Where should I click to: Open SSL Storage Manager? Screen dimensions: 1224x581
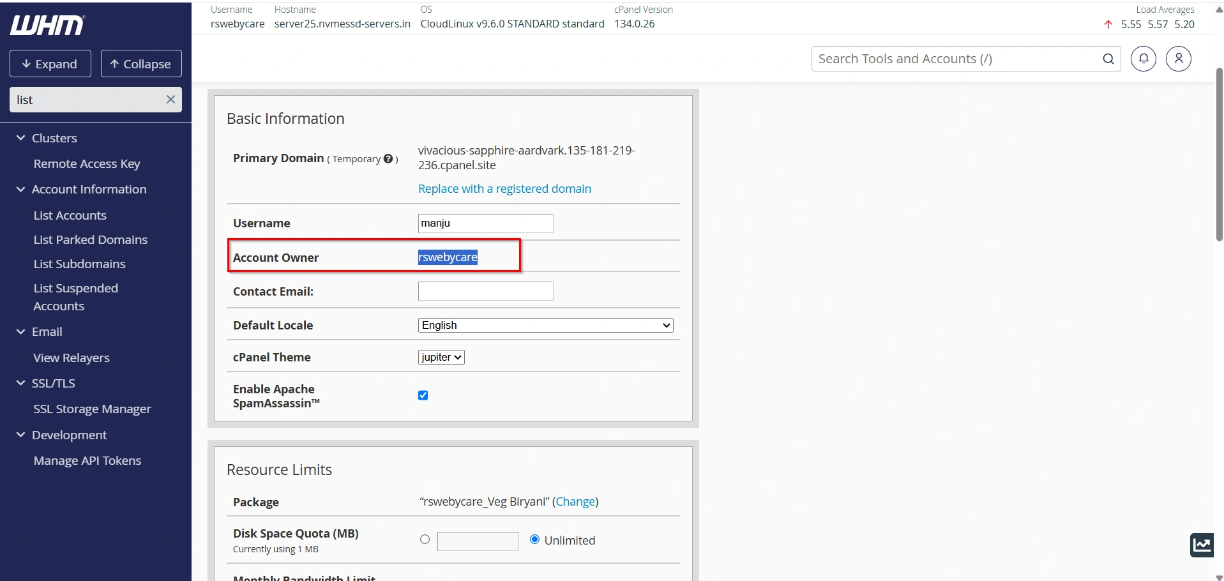[x=93, y=409]
